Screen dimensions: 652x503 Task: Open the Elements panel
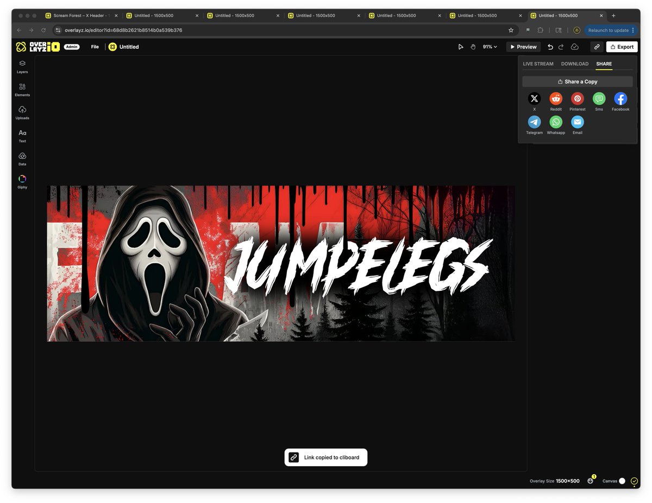[x=22, y=90]
